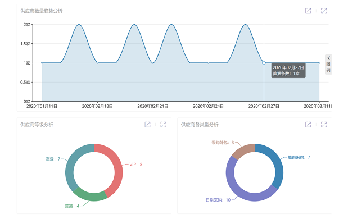Image resolution: width=348 pixels, height=219 pixels.
Task: Click the 1.5家 y-axis label
Action: [x=25, y=44]
